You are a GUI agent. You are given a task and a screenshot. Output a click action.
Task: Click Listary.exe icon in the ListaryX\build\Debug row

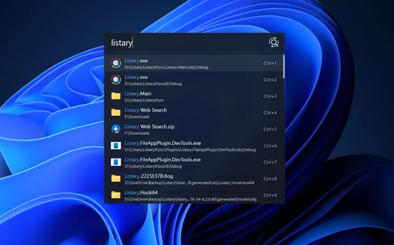tap(116, 80)
